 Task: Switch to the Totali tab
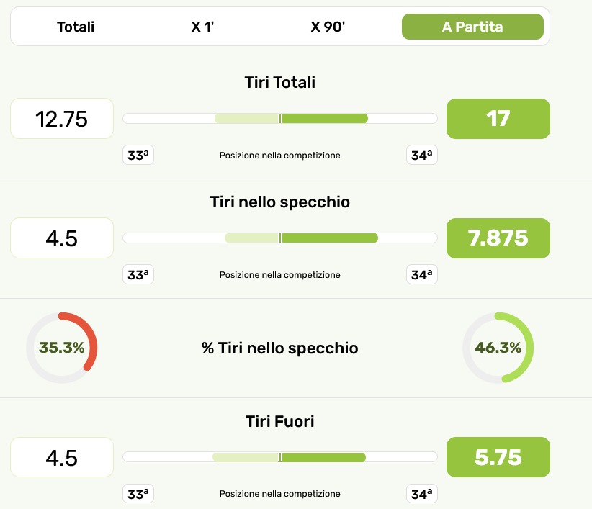[x=76, y=27]
